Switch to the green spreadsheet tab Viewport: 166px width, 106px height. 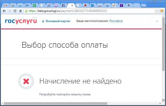(x=34, y=5)
